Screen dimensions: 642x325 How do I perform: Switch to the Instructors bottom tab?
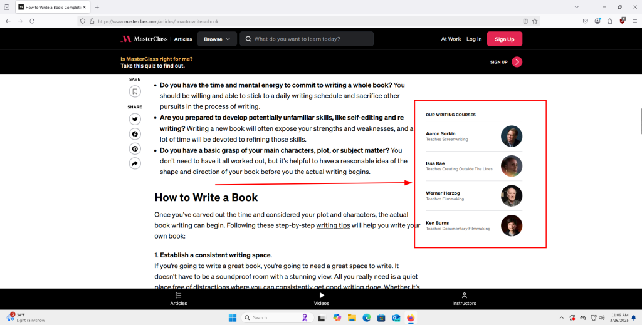[465, 299]
